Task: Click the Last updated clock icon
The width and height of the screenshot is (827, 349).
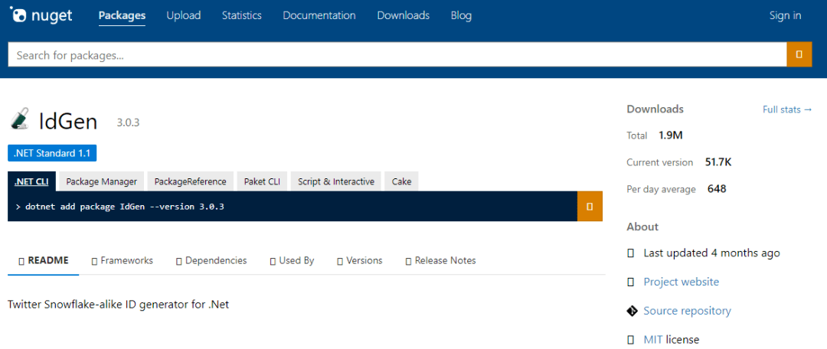Action: pyautogui.click(x=631, y=253)
